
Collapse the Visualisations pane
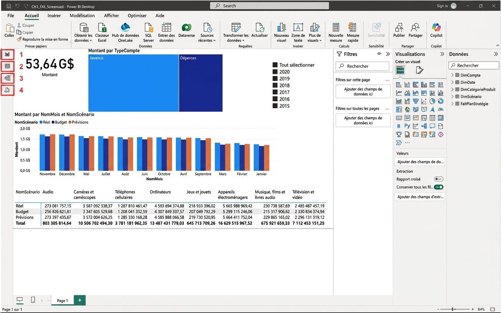click(442, 54)
